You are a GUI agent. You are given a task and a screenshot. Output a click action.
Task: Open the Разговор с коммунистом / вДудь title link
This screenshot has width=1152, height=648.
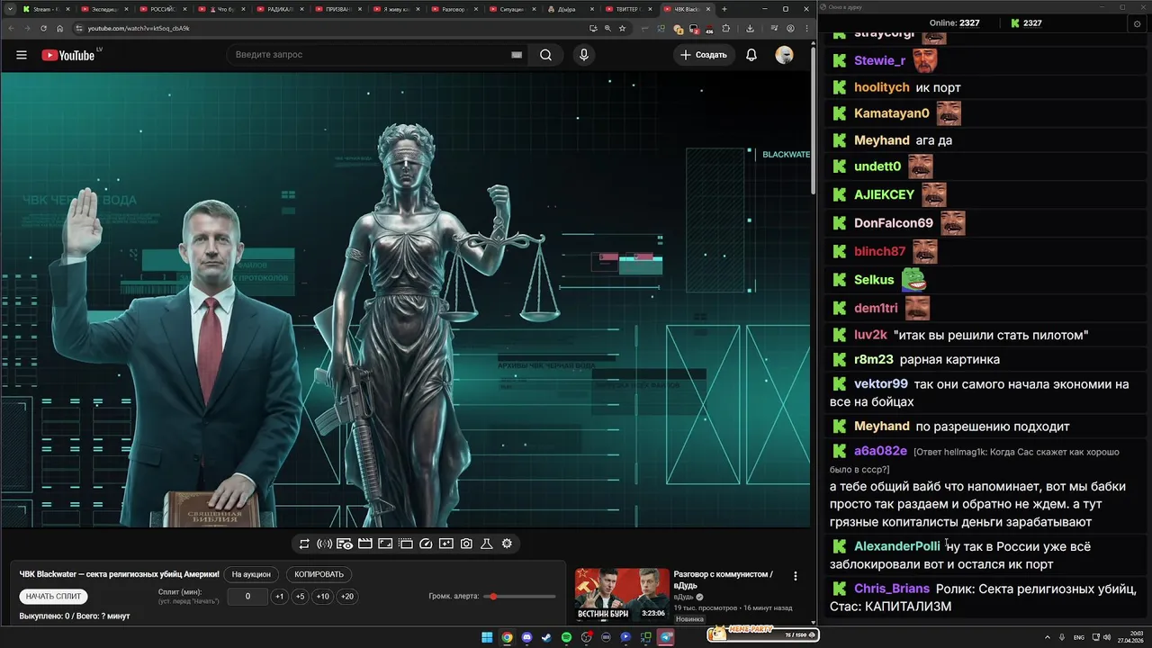tap(724, 580)
